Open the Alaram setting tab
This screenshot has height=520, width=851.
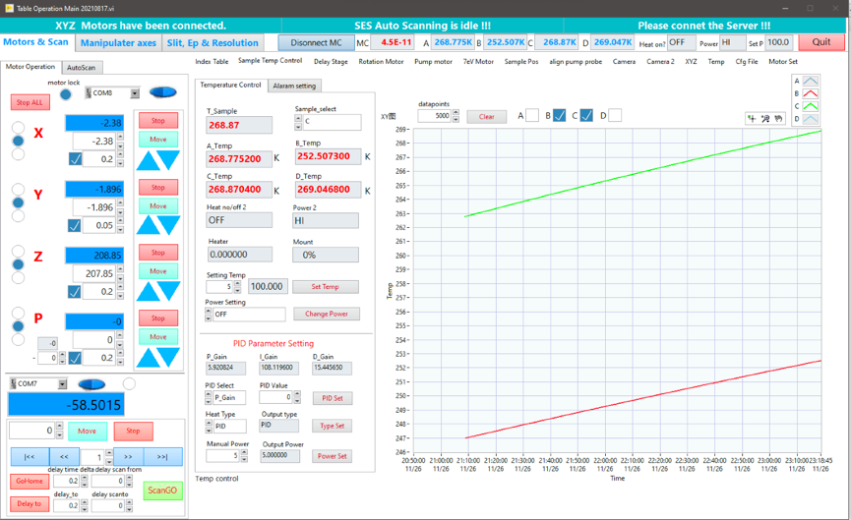[x=293, y=86]
